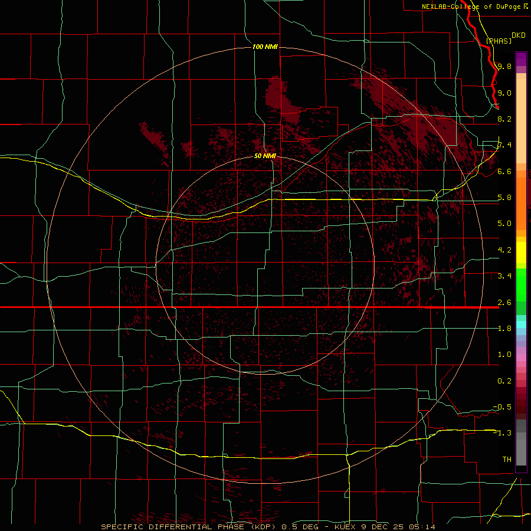Viewport: 531px width, 531px height.
Task: Click the -1.3 value on the color scale
Action: pyautogui.click(x=502, y=433)
